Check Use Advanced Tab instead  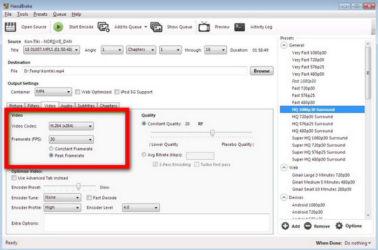click(14, 178)
